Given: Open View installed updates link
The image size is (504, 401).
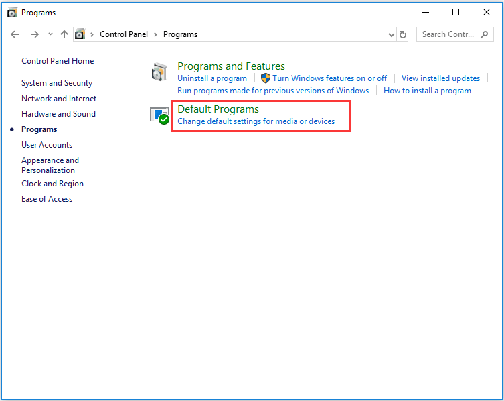Looking at the screenshot, I should [x=440, y=78].
